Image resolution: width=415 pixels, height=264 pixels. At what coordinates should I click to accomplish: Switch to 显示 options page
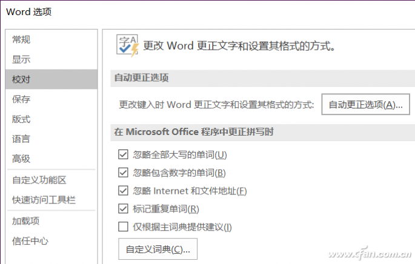(21, 60)
